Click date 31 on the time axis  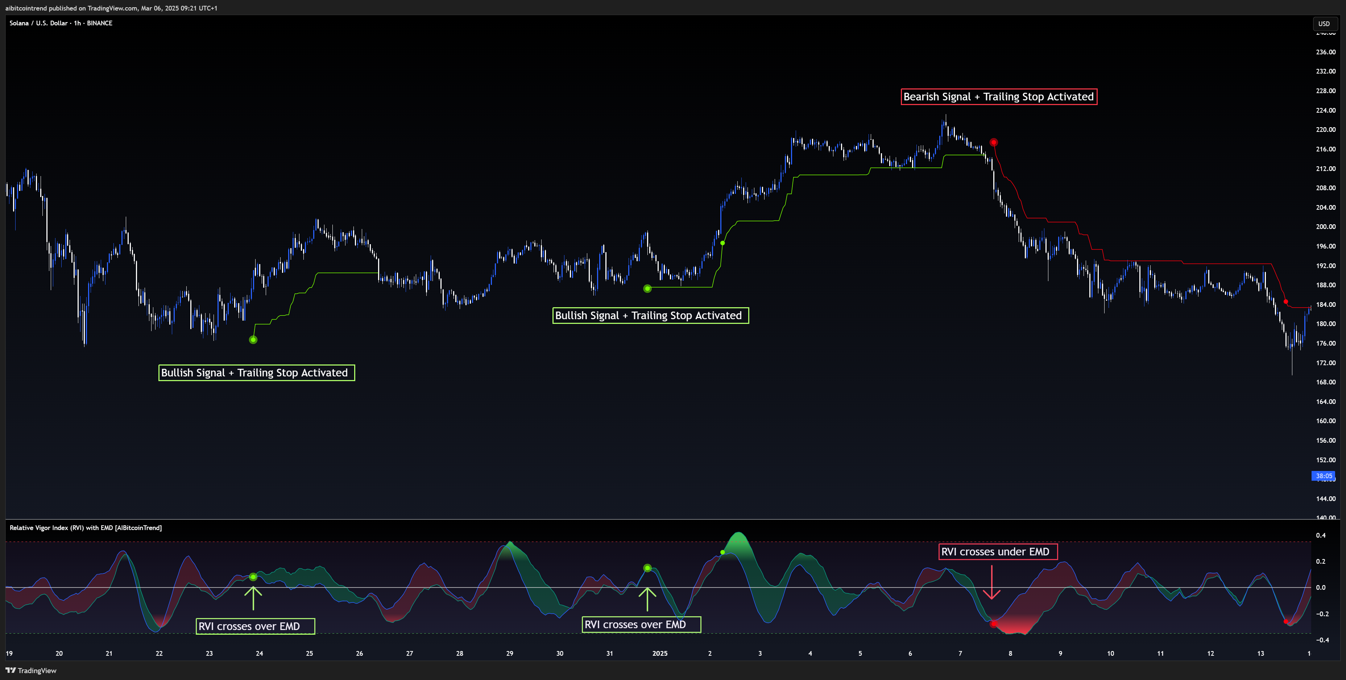point(610,653)
